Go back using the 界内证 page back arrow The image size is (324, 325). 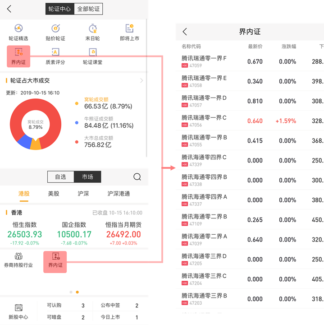click(185, 32)
